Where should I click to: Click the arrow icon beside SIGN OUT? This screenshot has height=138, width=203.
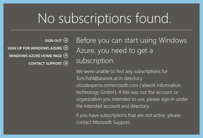click(x=66, y=41)
